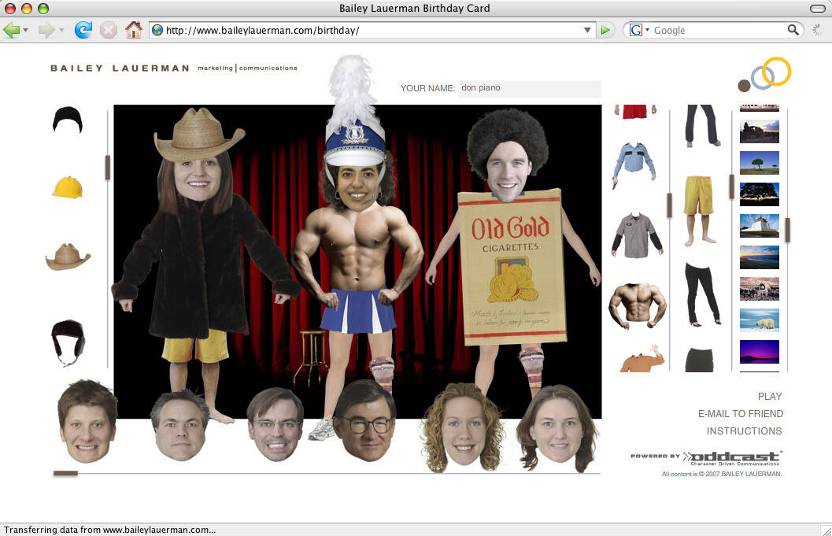Choose the dark skirt at list bottom
This screenshot has height=536, width=832.
tap(699, 360)
